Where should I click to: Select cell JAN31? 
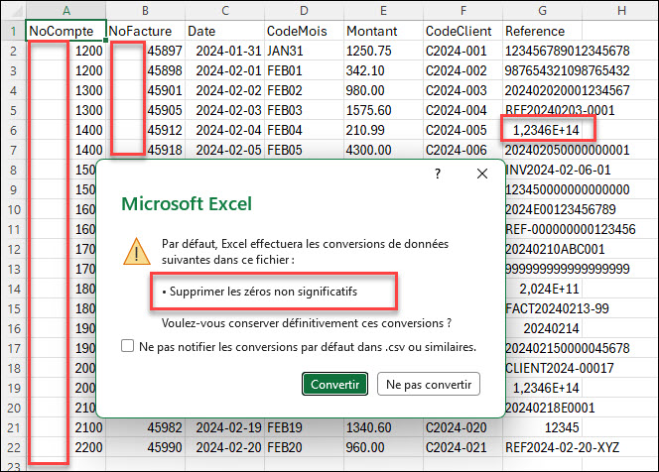click(x=304, y=51)
